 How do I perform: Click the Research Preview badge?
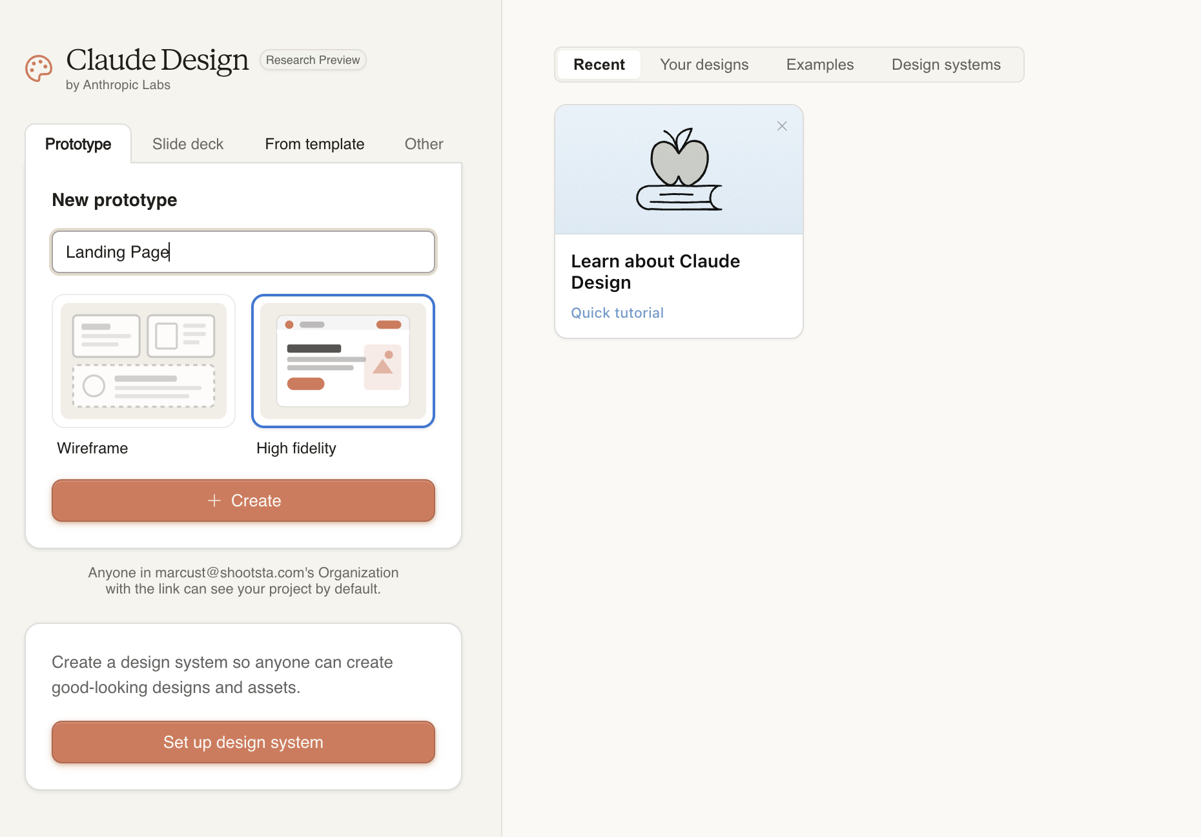(313, 59)
